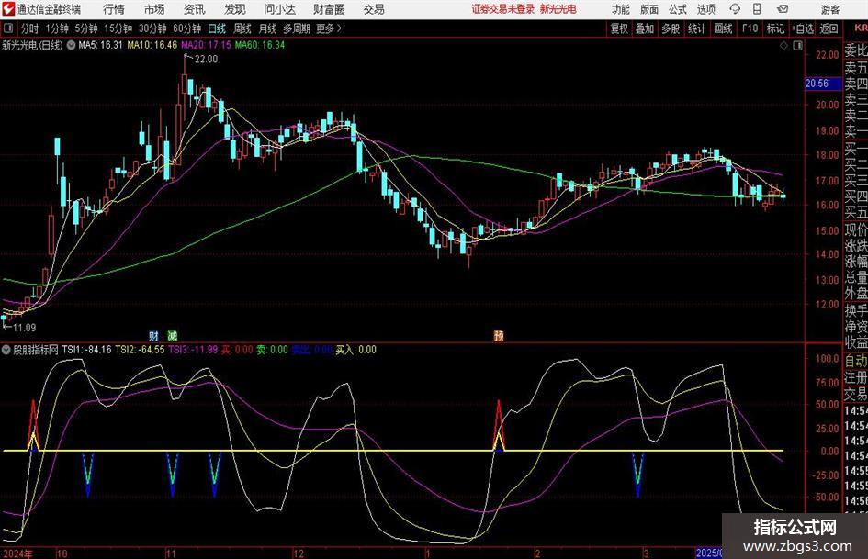The height and width of the screenshot is (559, 868).
Task: Open the 公式 menu
Action: [x=678, y=9]
